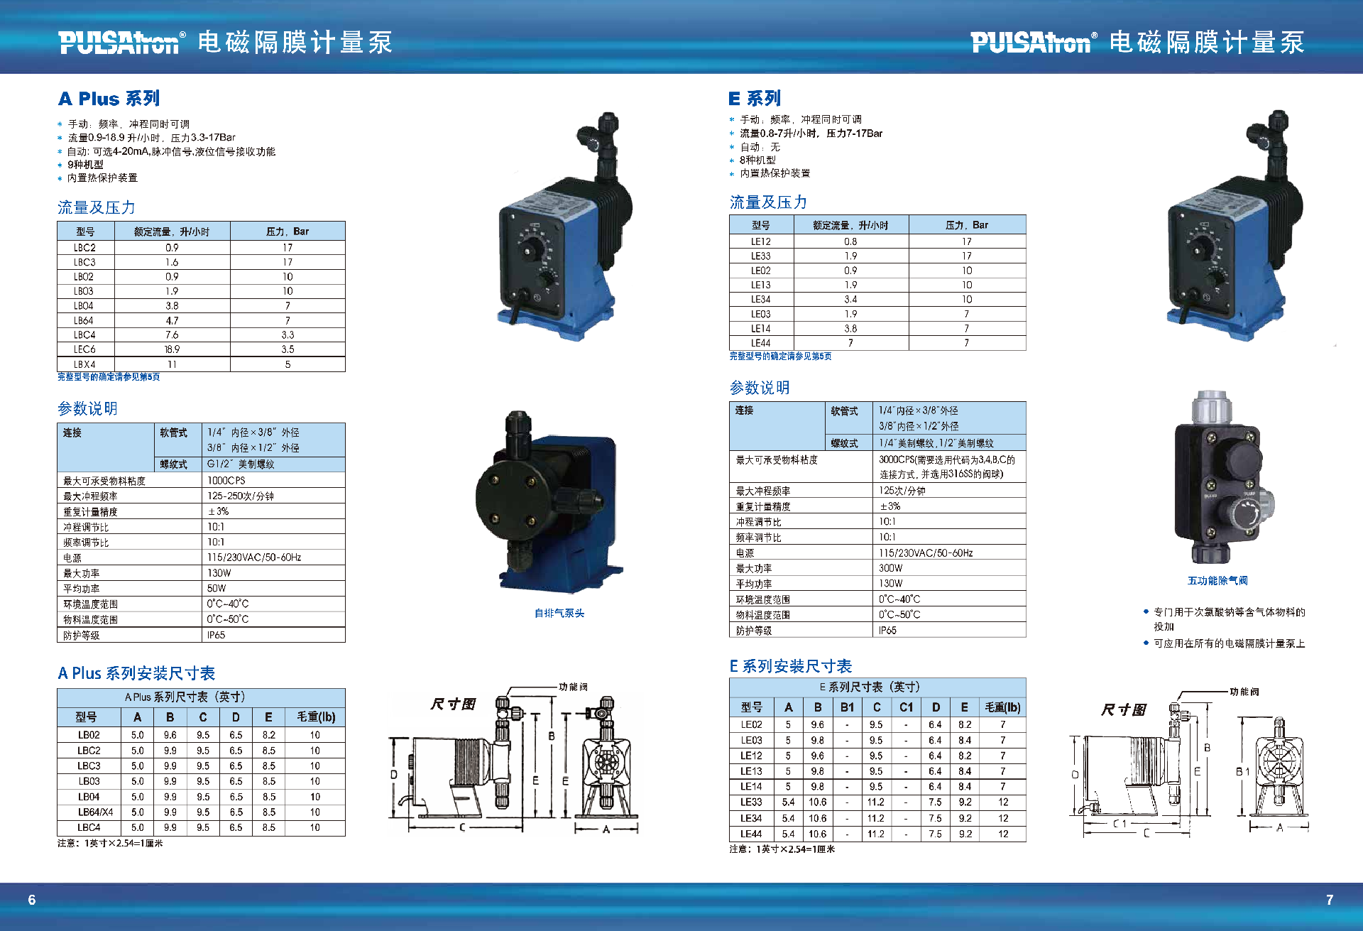Click the '1000CPS' viscosity value
Screen dimensions: 1363x931
tap(226, 481)
